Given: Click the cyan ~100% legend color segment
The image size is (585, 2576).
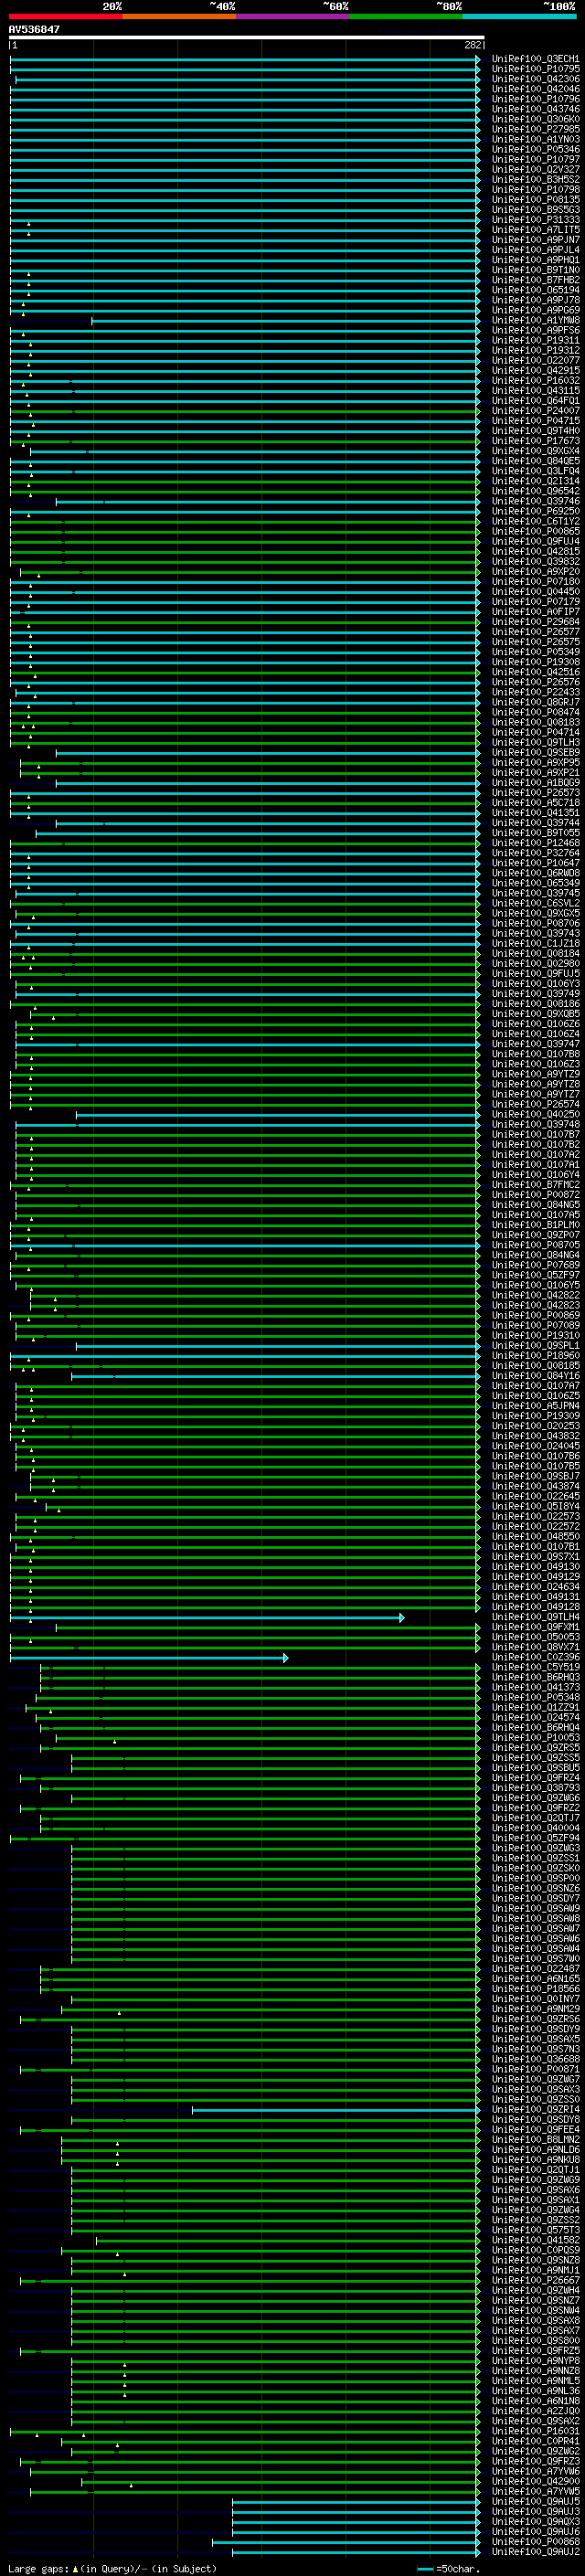Looking at the screenshot, I should [519, 16].
